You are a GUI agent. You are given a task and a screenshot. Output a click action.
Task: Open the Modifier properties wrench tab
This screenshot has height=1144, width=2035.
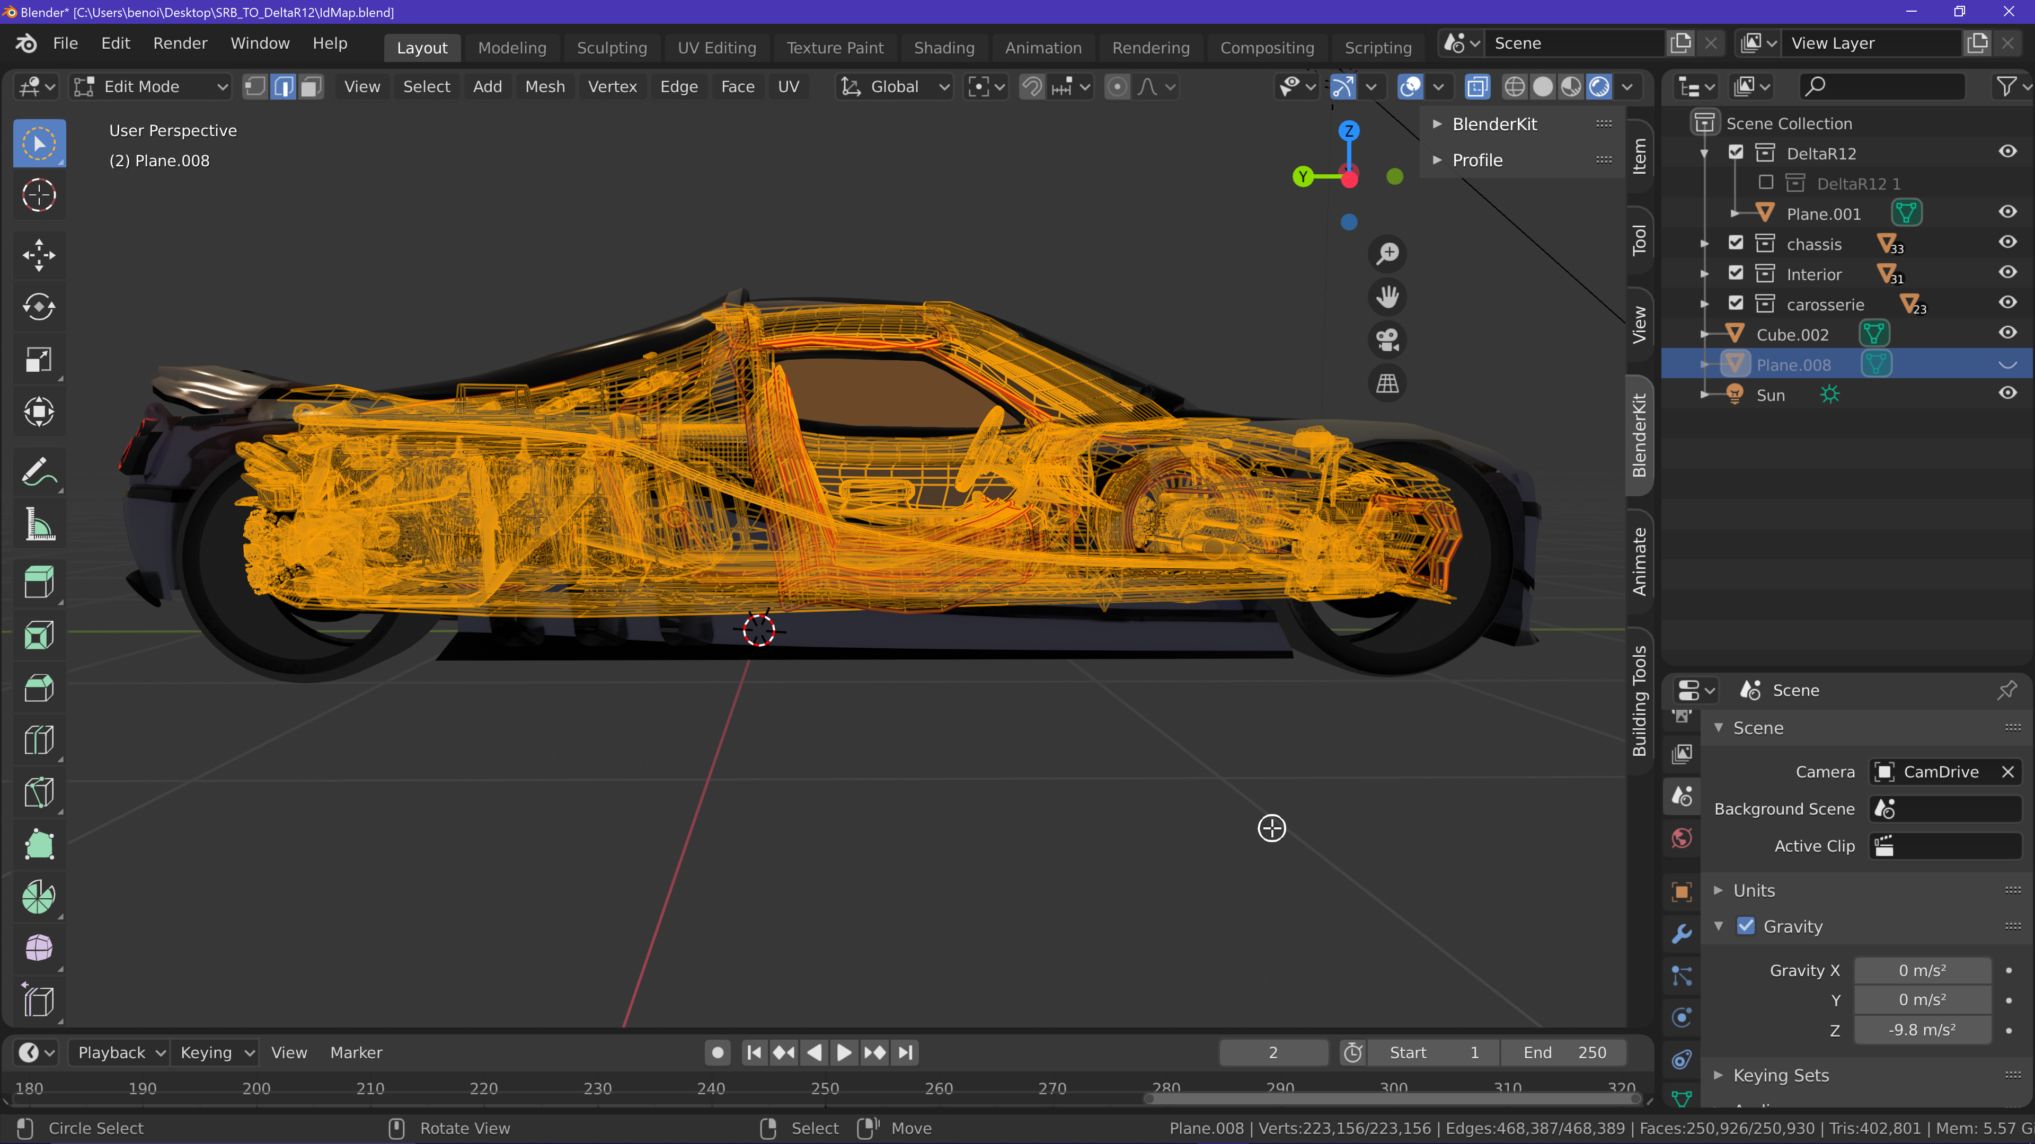(x=1682, y=934)
